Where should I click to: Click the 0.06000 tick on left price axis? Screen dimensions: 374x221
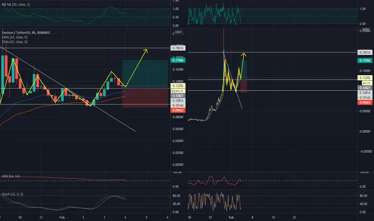pyautogui.click(x=178, y=129)
